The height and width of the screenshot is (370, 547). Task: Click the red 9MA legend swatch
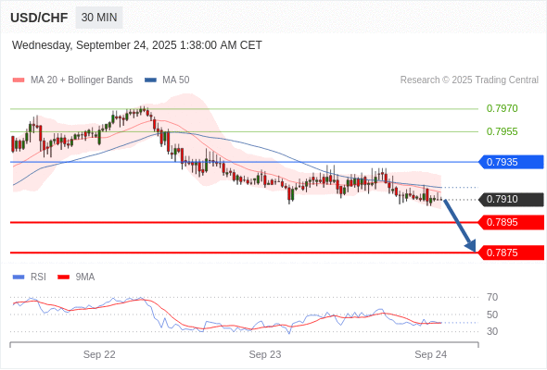pyautogui.click(x=63, y=277)
